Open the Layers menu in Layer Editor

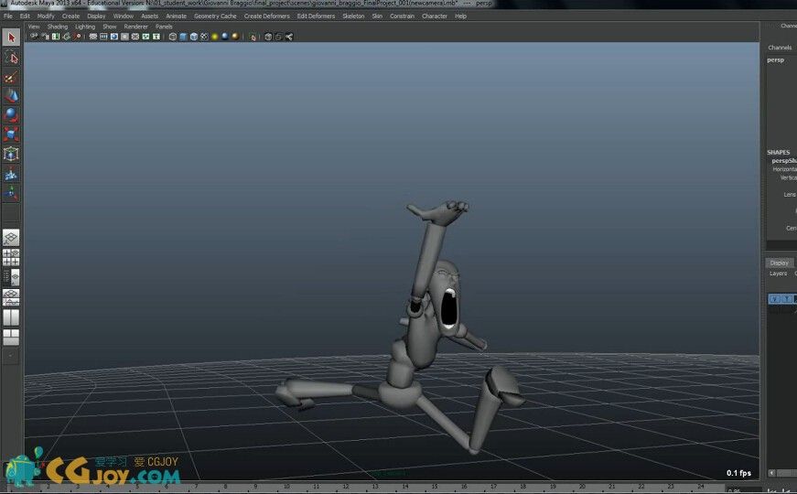778,274
